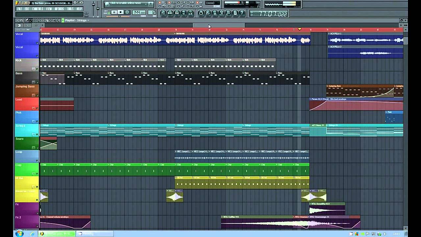
Task: Mute the Kick track
Action: (x=37, y=69)
